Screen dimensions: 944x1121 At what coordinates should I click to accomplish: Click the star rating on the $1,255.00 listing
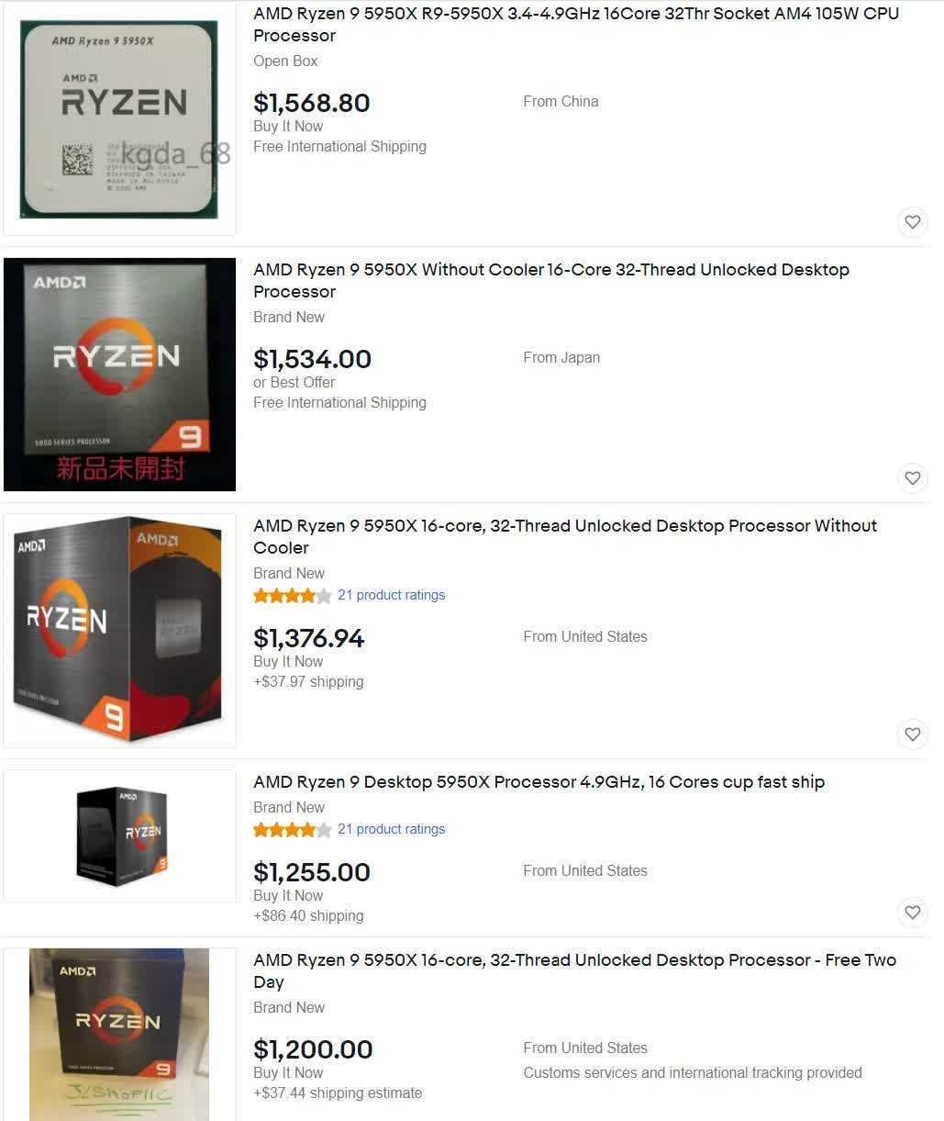[292, 830]
